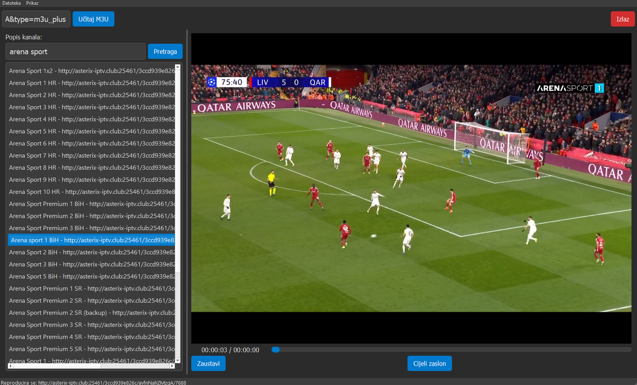Select Arena Sport 3 BiH channel
Viewport: 637px width, 385px height.
click(92, 264)
